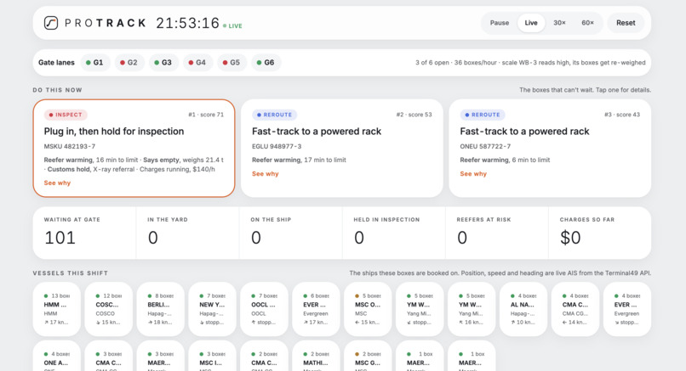Open the Reefers at Risk stat tile
This screenshot has height=371, width=686.
coord(497,233)
